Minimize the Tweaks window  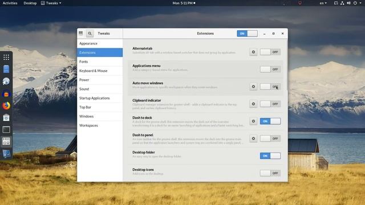pyautogui.click(x=265, y=34)
